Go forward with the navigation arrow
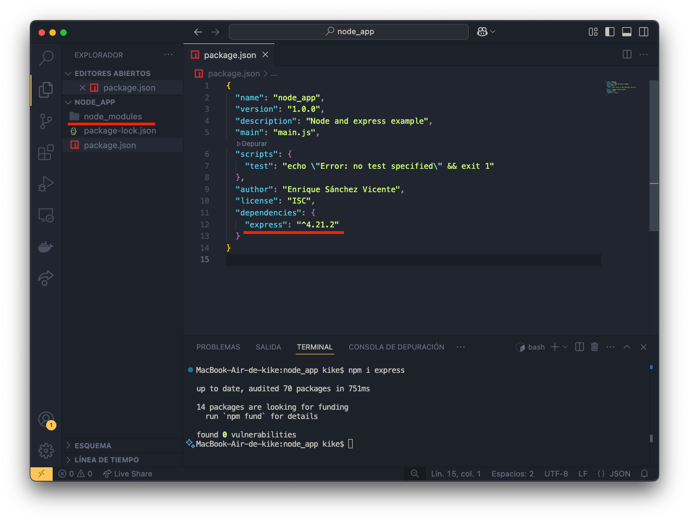 (215, 32)
